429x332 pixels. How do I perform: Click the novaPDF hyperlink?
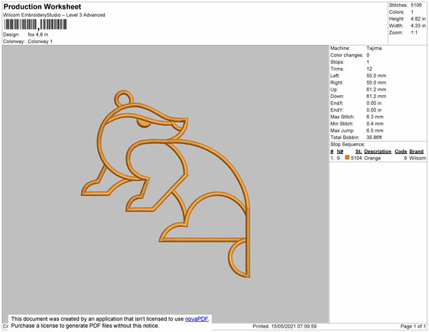click(x=197, y=319)
